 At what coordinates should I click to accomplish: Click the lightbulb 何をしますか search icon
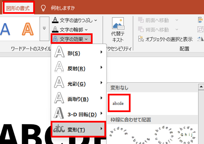[x=43, y=8]
